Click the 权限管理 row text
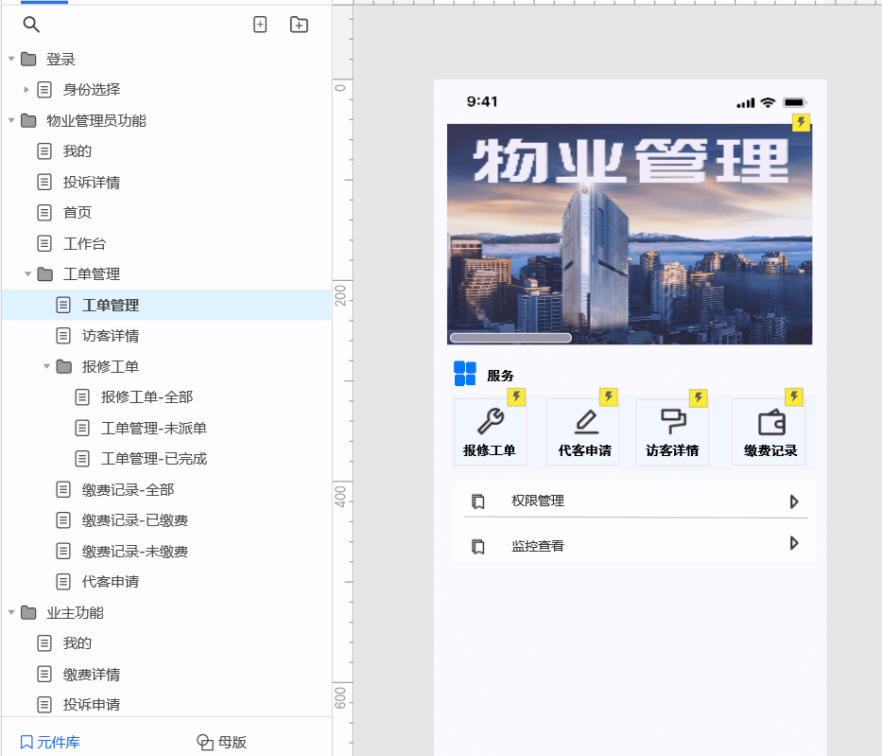The image size is (882, 756). tap(538, 501)
